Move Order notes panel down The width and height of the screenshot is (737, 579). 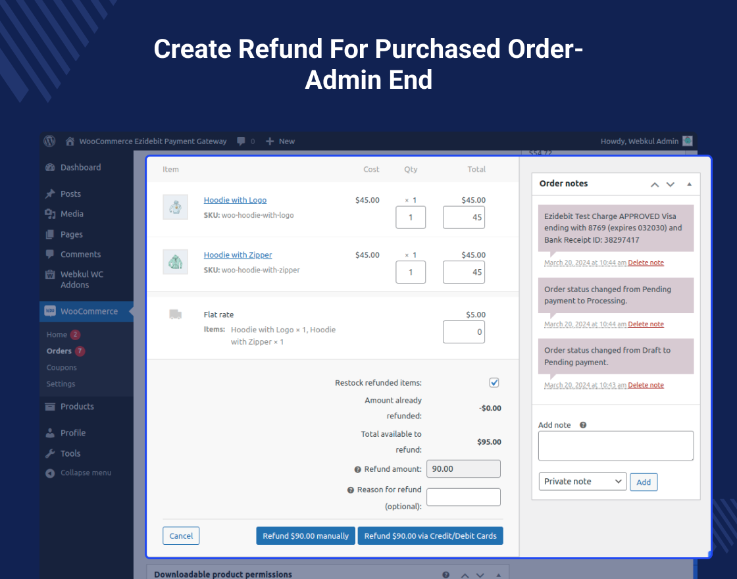click(x=671, y=184)
